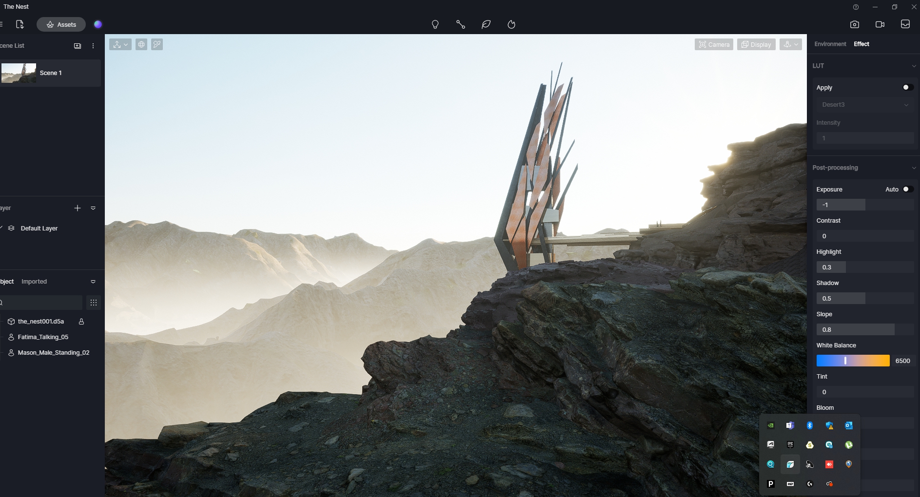Toggle the LUT Apply switch
920x497 pixels.
click(907, 87)
